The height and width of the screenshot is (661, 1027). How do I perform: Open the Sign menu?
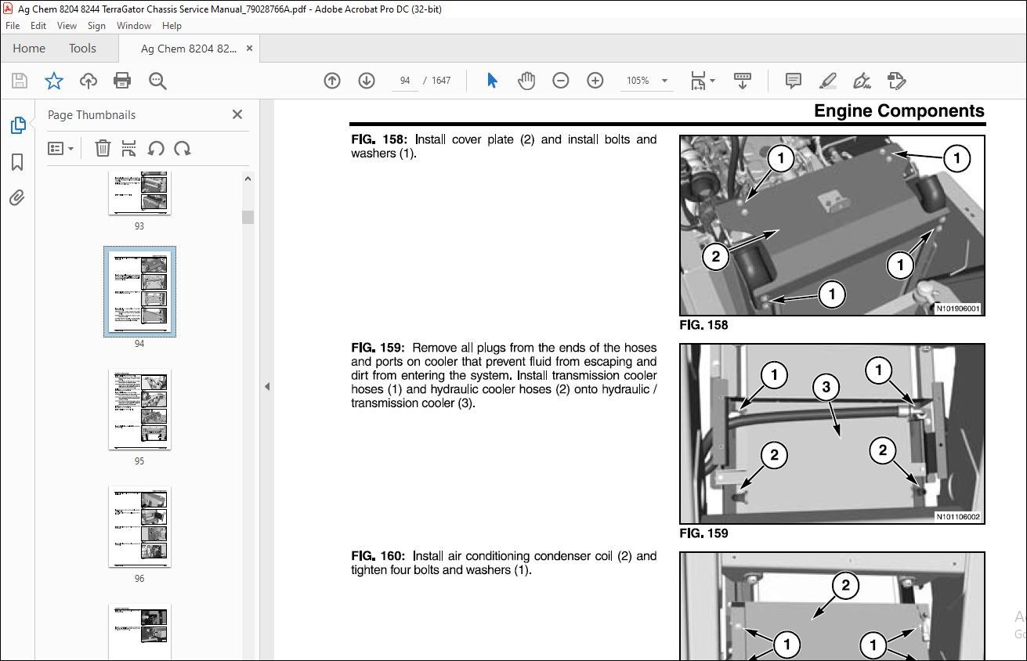96,26
